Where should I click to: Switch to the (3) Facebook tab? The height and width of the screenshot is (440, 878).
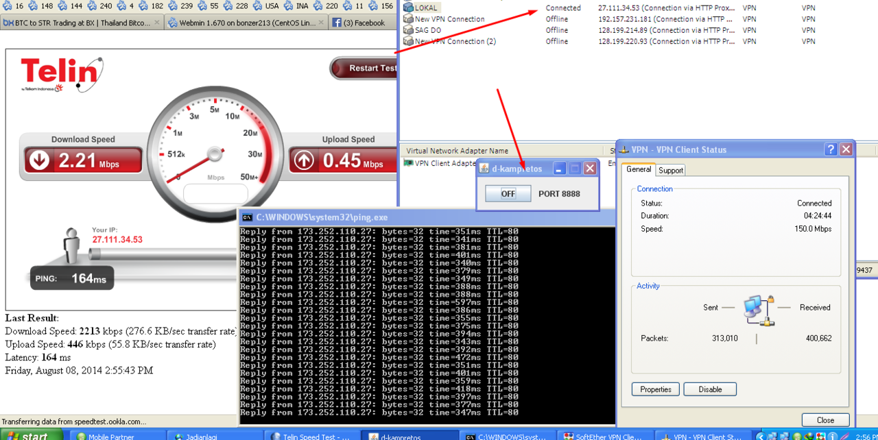pos(364,23)
